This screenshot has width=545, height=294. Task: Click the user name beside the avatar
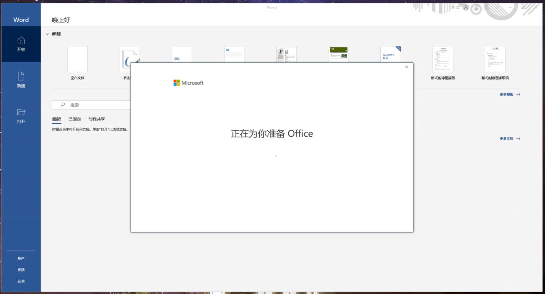[x=455, y=7]
